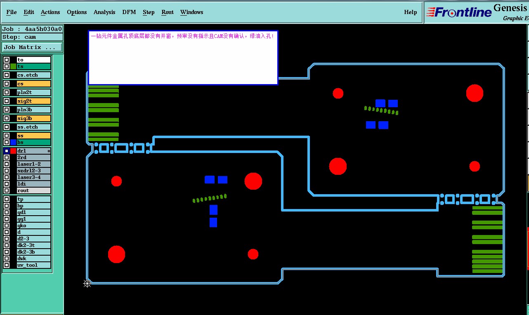The height and width of the screenshot is (315, 529).
Task: Select the 'dk2-3t' layer name
Action: [x=34, y=245]
